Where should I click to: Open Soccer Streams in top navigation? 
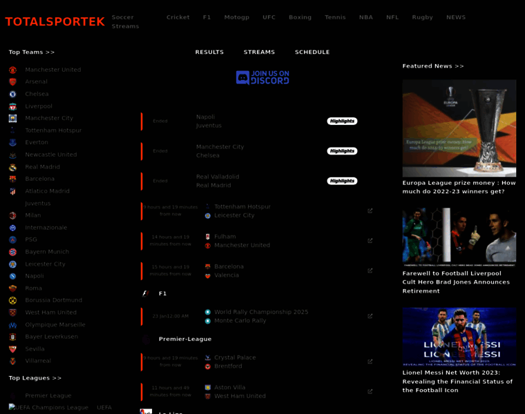pyautogui.click(x=125, y=22)
